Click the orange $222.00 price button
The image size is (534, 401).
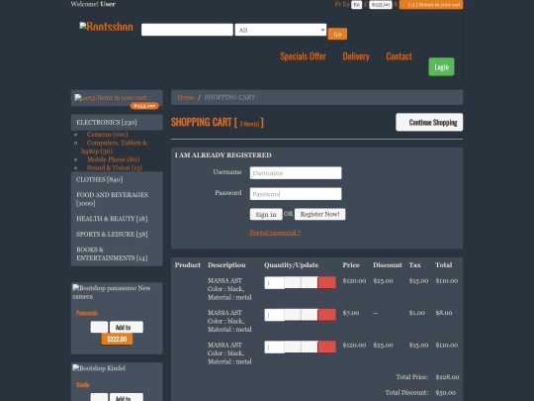117,339
